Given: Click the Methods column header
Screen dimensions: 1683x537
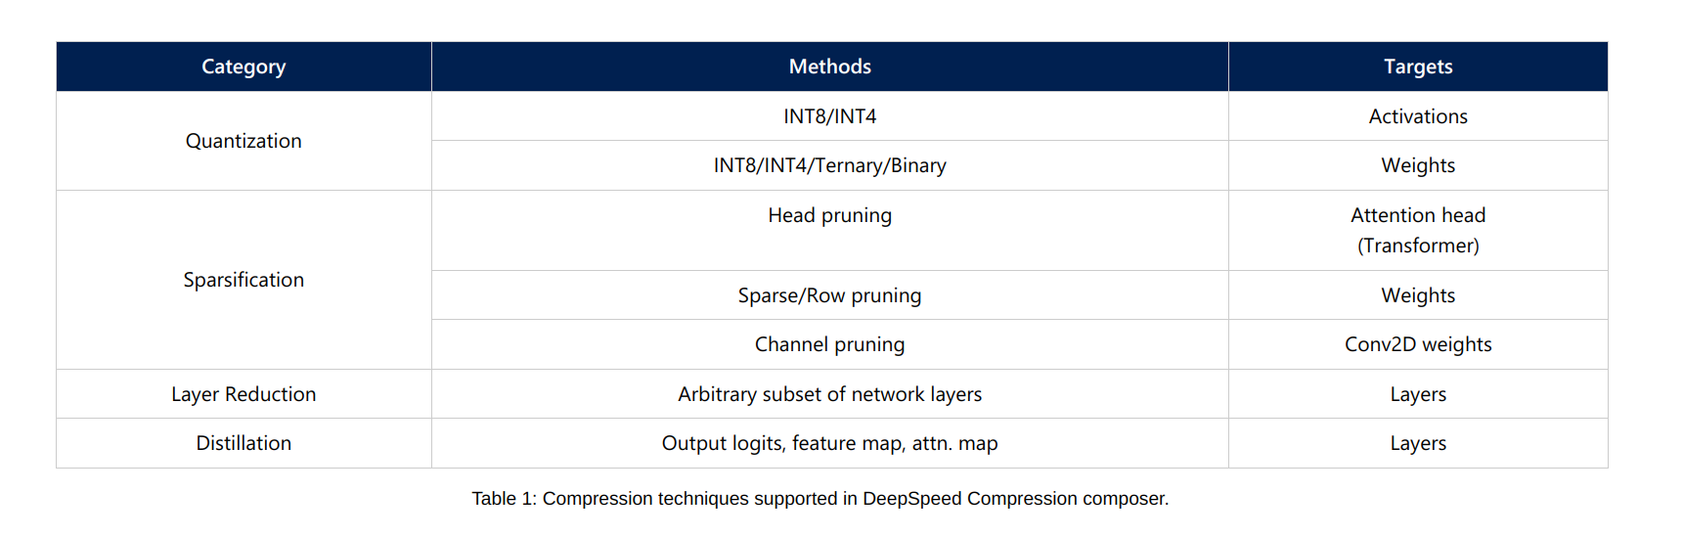Looking at the screenshot, I should point(829,67).
